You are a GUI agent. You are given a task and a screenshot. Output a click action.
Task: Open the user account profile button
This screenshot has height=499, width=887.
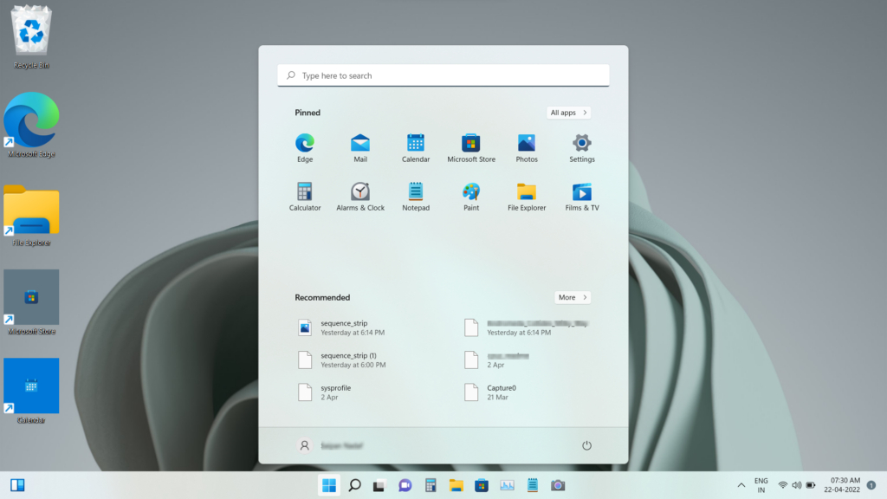[329, 445]
